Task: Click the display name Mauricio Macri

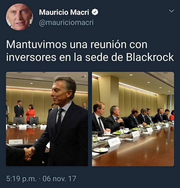Action: coord(64,12)
